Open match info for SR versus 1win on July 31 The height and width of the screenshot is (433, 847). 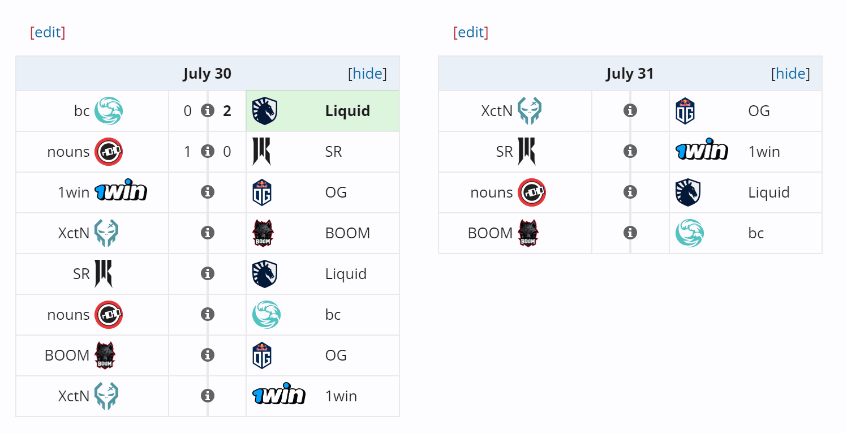[630, 152]
